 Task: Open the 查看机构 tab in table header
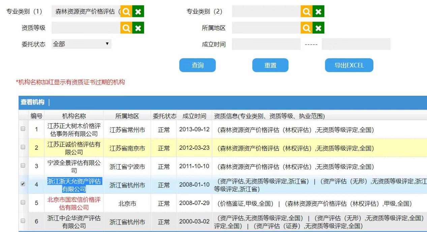pos(32,102)
